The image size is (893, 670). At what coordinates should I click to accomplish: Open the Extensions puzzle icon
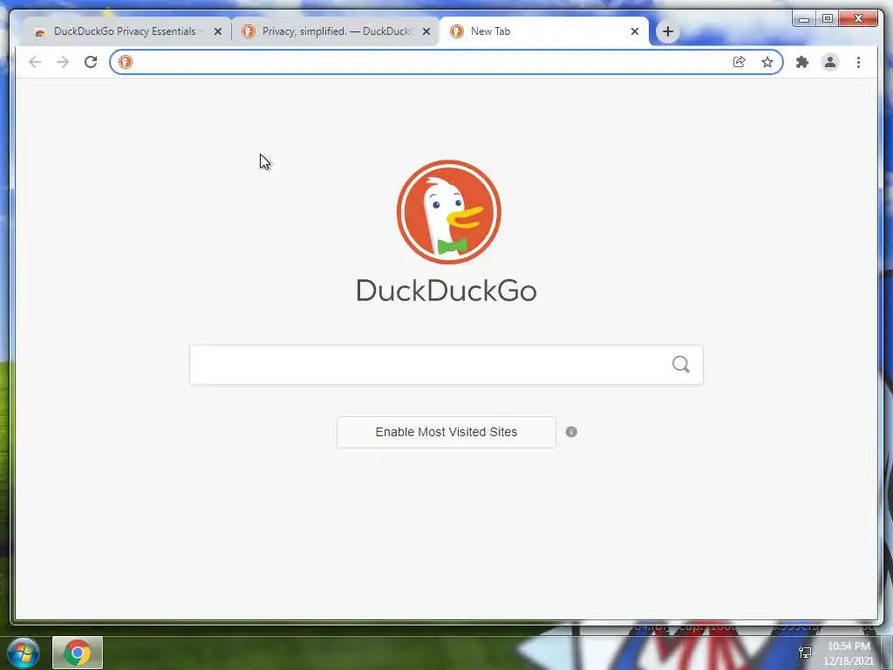(x=802, y=62)
